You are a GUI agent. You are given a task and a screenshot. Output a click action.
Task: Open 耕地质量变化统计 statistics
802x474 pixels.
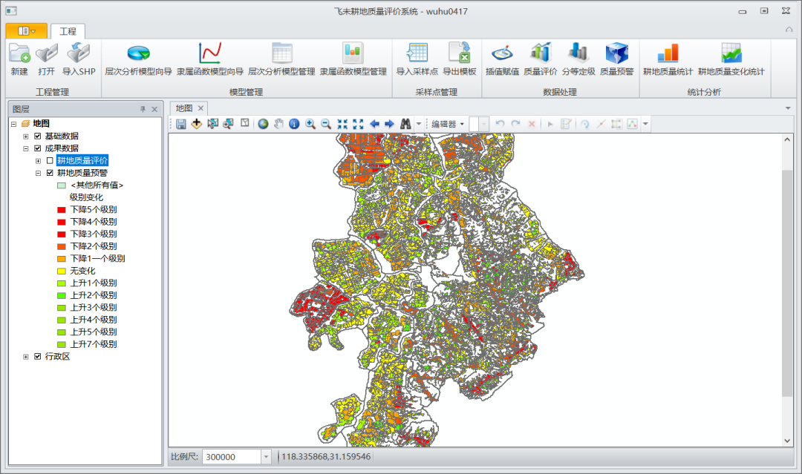click(731, 59)
